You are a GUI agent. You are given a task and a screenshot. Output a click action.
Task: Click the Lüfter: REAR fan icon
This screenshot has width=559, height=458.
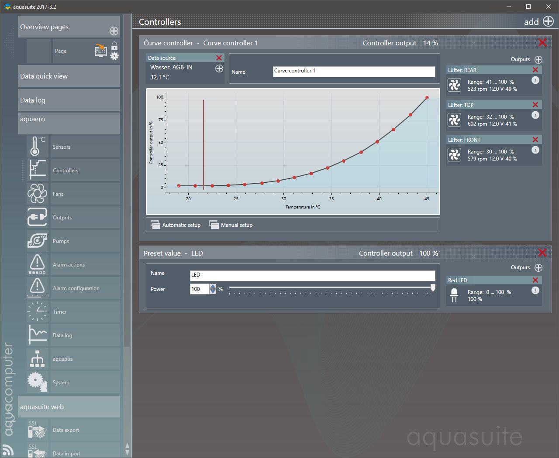pos(454,85)
